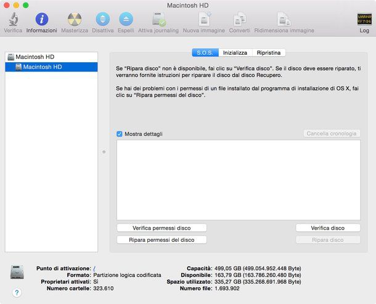Click the Disattiva unmount icon

103,19
